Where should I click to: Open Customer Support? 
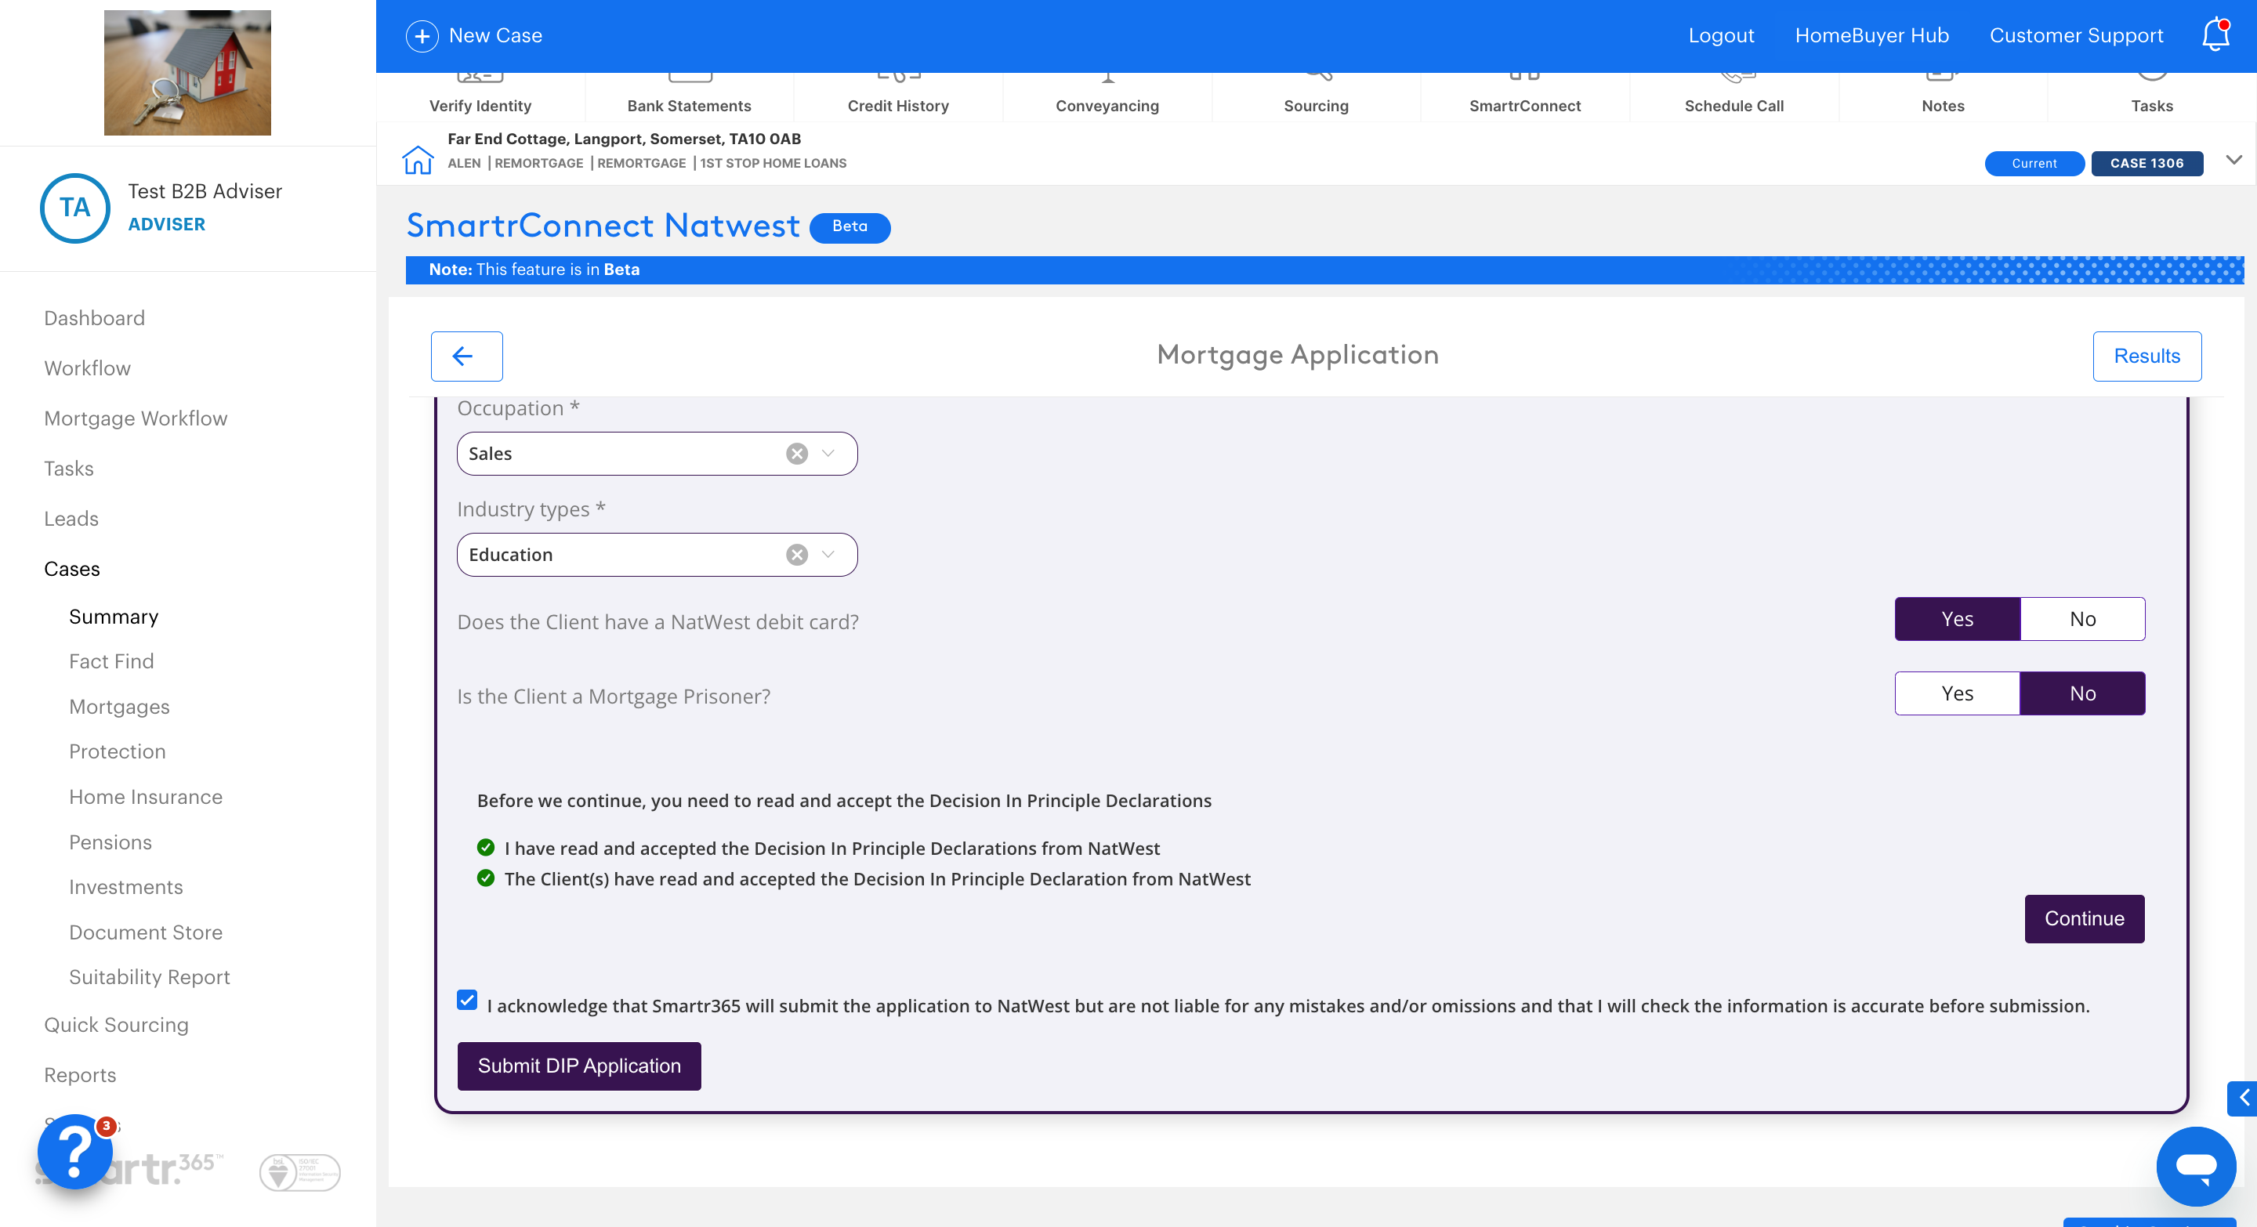(x=2076, y=36)
